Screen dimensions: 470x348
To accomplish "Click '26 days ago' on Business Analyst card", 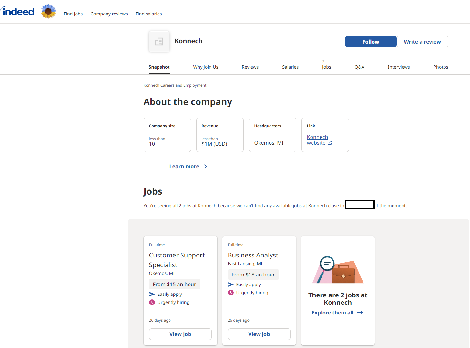I will click(x=239, y=320).
